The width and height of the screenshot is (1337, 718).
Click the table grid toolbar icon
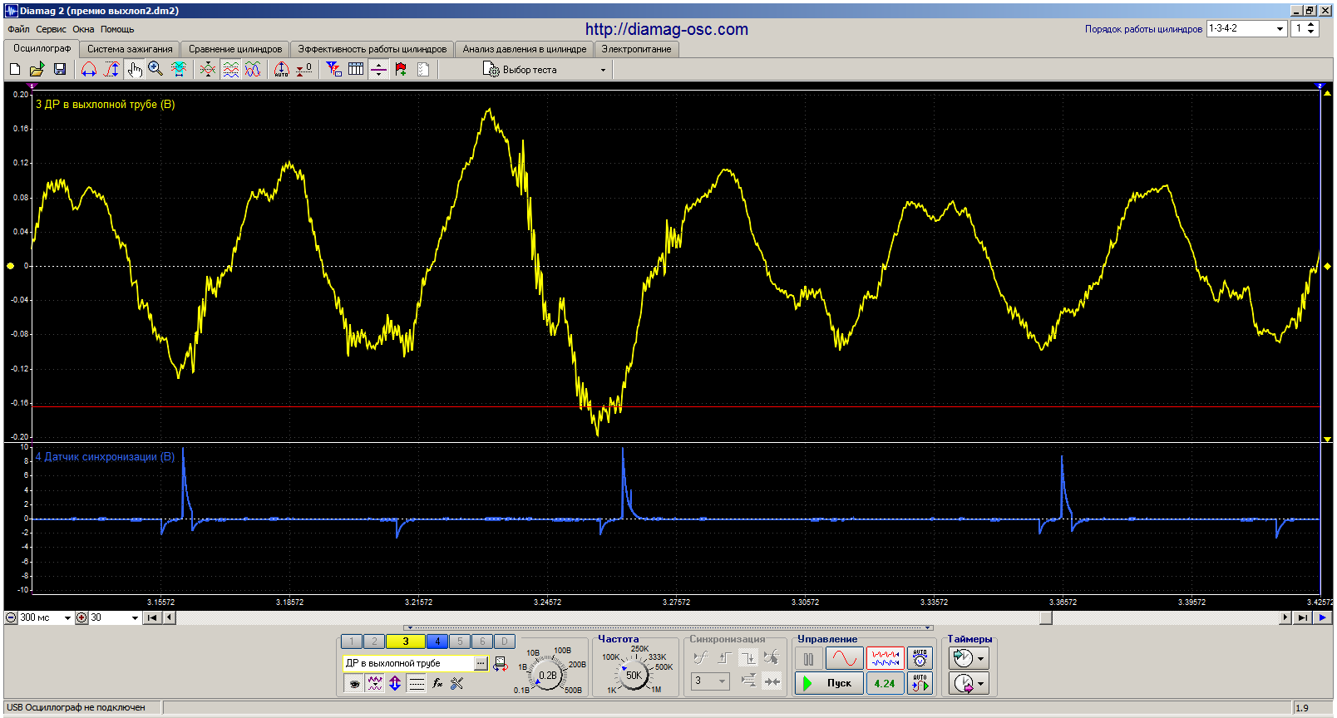356,70
